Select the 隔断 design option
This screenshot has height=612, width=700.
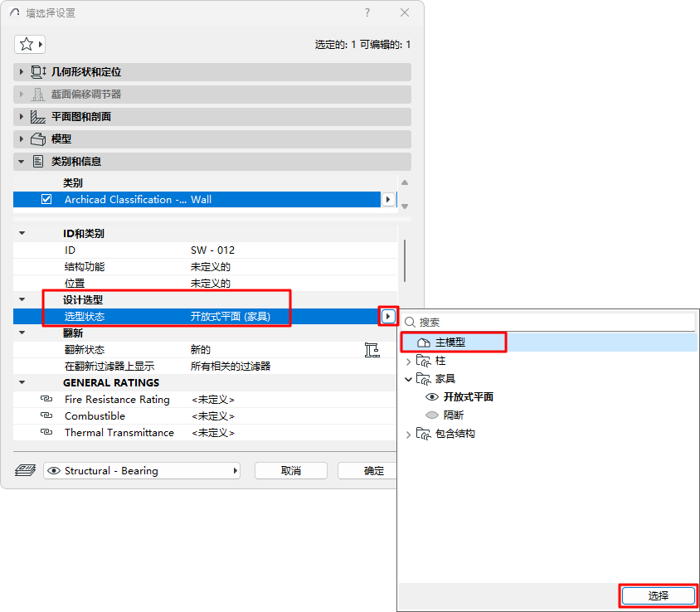point(454,415)
